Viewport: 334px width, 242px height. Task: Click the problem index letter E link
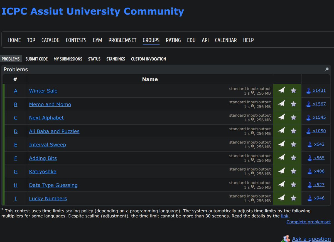point(16,145)
